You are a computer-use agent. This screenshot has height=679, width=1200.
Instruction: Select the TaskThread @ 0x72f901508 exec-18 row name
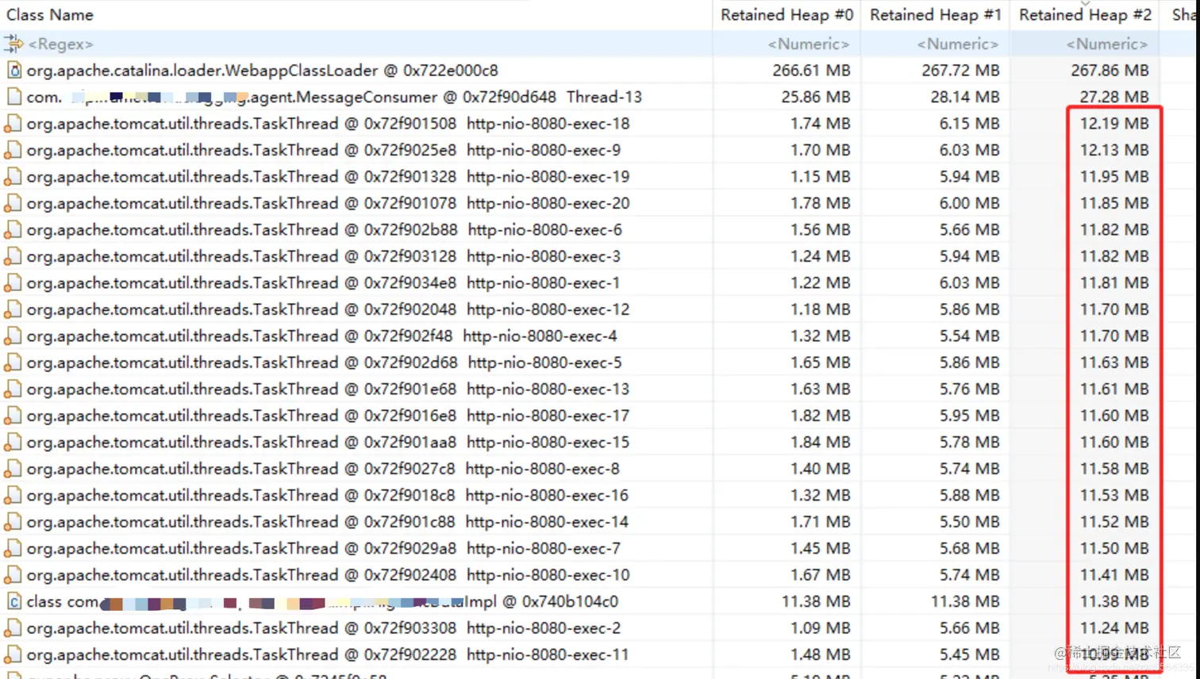328,124
